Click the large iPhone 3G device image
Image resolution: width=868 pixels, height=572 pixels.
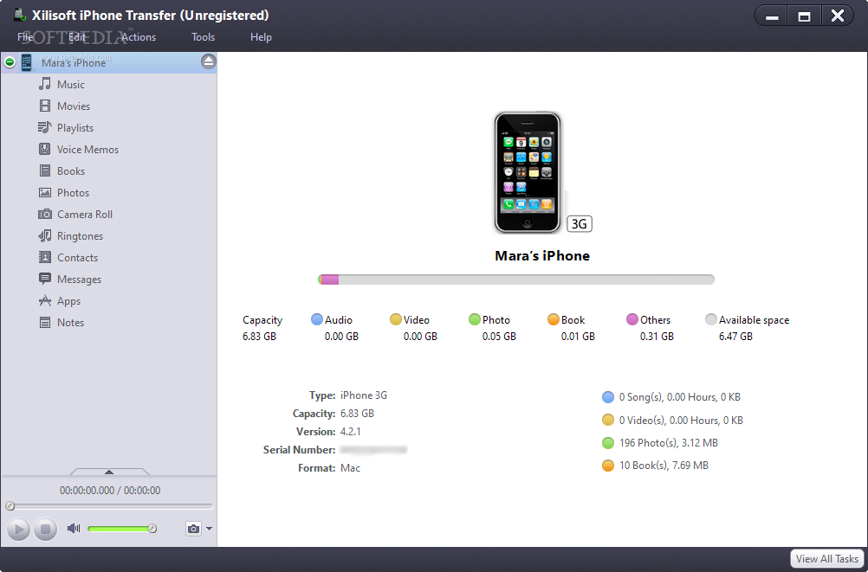[x=528, y=172]
